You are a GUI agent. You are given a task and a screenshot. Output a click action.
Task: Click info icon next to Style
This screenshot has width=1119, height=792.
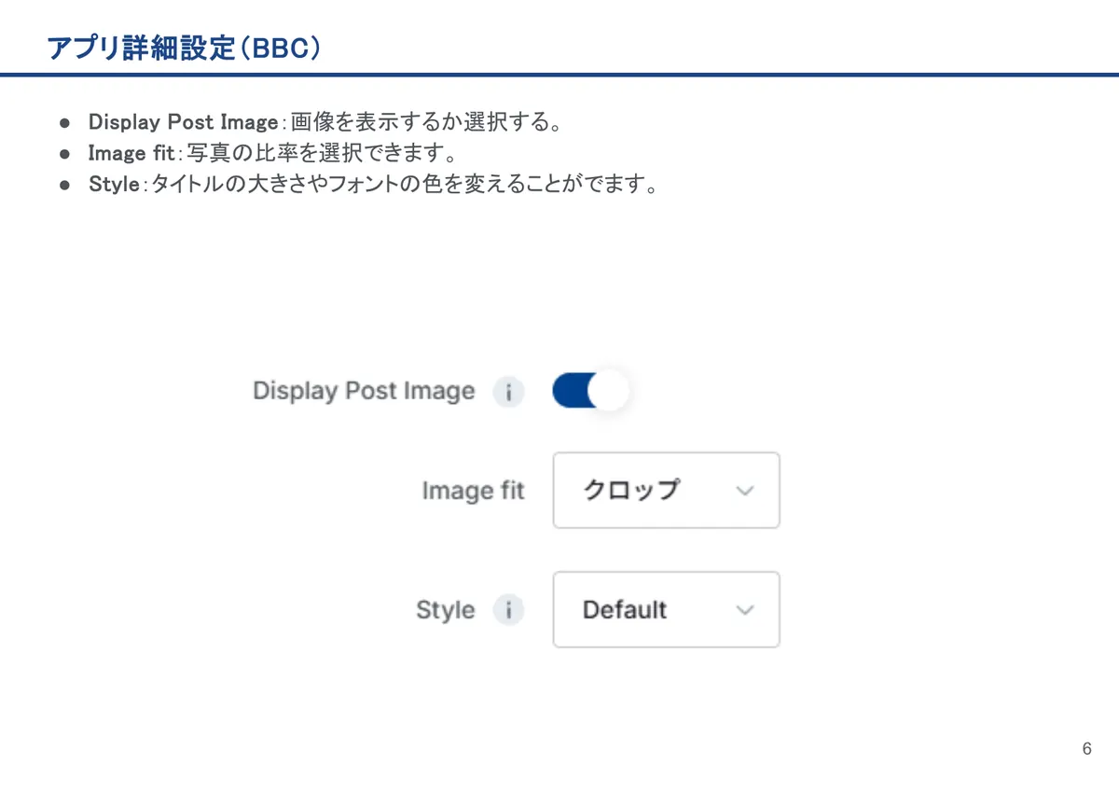click(x=508, y=610)
